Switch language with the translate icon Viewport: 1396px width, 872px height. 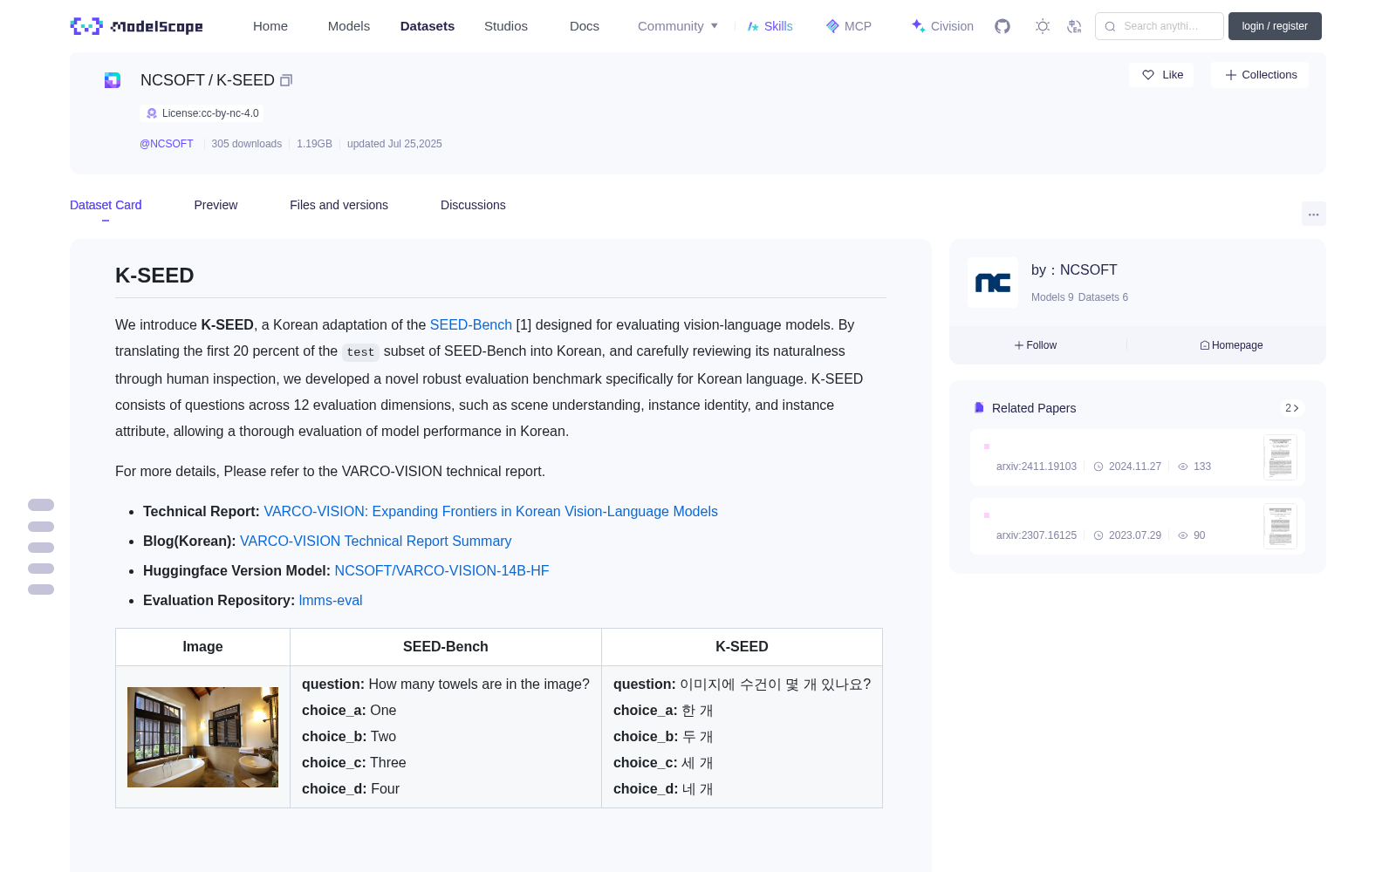pos(1074,26)
